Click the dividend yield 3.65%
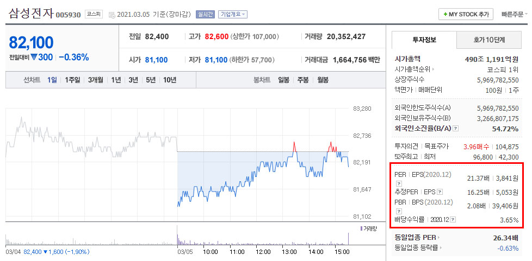The width and height of the screenshot is (532, 261). tap(509, 220)
